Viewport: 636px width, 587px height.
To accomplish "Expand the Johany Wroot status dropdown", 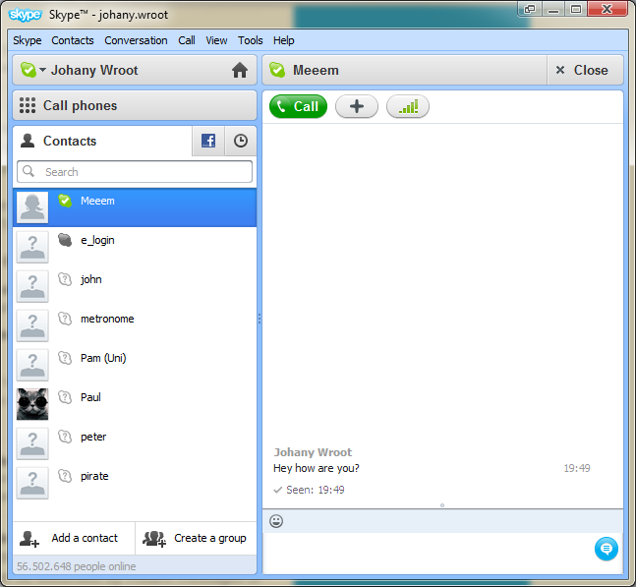I will tap(42, 70).
